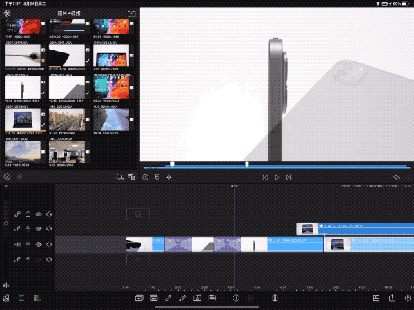Open the library source picker icon
This screenshot has height=310, width=414.
[7, 13]
